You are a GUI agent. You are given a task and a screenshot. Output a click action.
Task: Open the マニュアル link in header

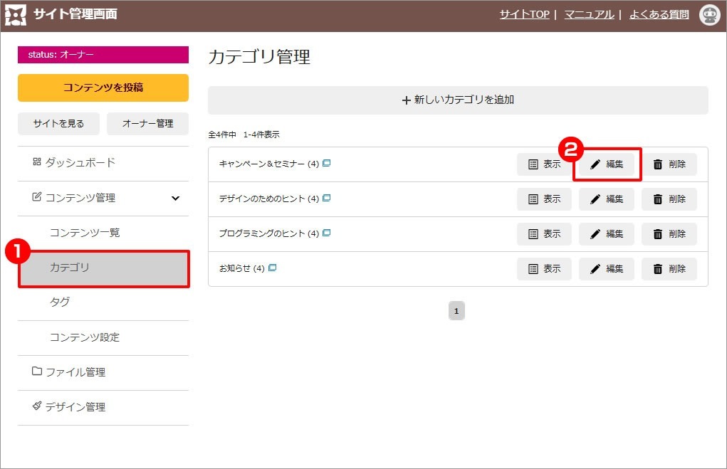coord(589,14)
